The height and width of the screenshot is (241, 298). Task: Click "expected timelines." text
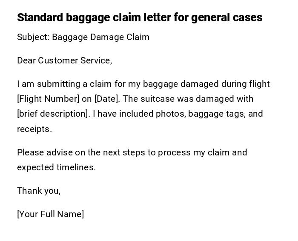pyautogui.click(x=56, y=167)
